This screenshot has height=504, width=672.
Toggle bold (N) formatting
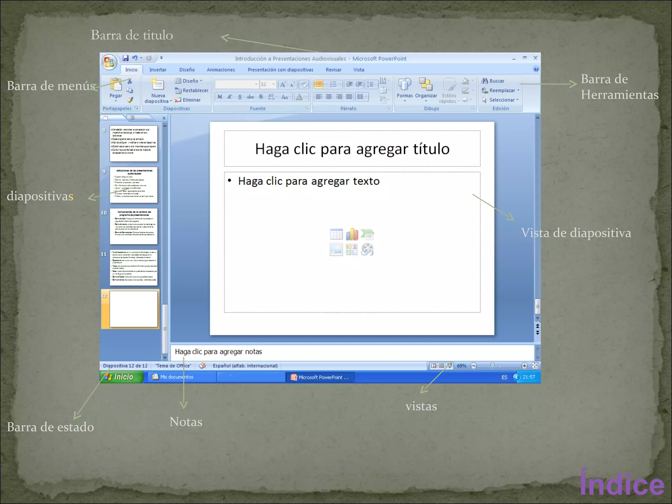point(220,97)
